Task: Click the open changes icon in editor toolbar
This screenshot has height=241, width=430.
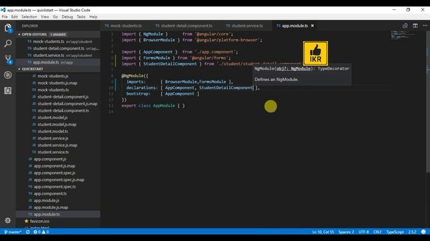Action: (405, 25)
